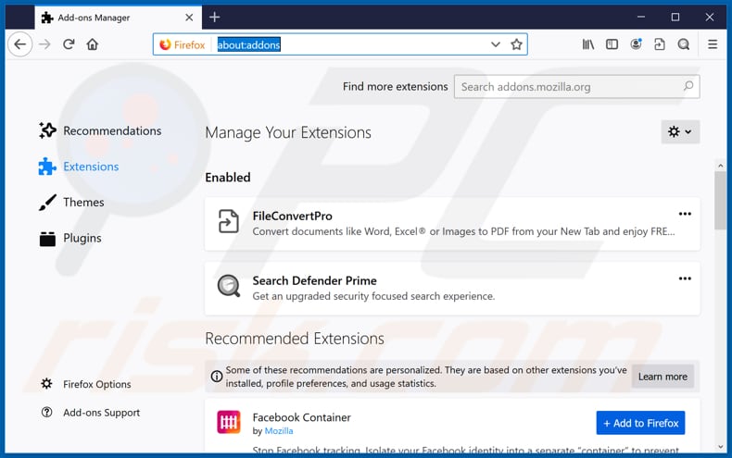Click the Search Defender Prime extension icon

[x=229, y=286]
